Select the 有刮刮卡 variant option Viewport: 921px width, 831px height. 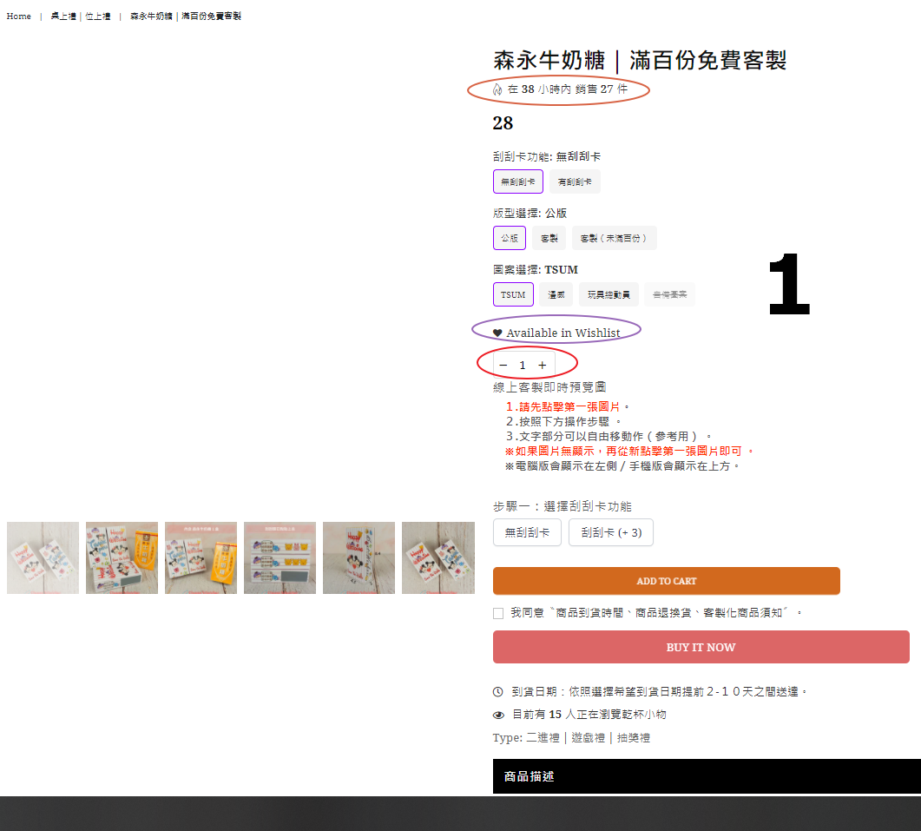click(575, 181)
